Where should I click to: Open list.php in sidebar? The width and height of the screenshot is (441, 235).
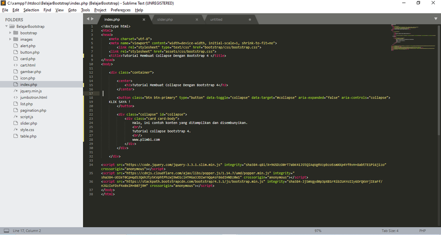point(27,104)
